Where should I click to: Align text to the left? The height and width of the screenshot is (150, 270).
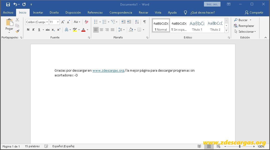coord(96,30)
